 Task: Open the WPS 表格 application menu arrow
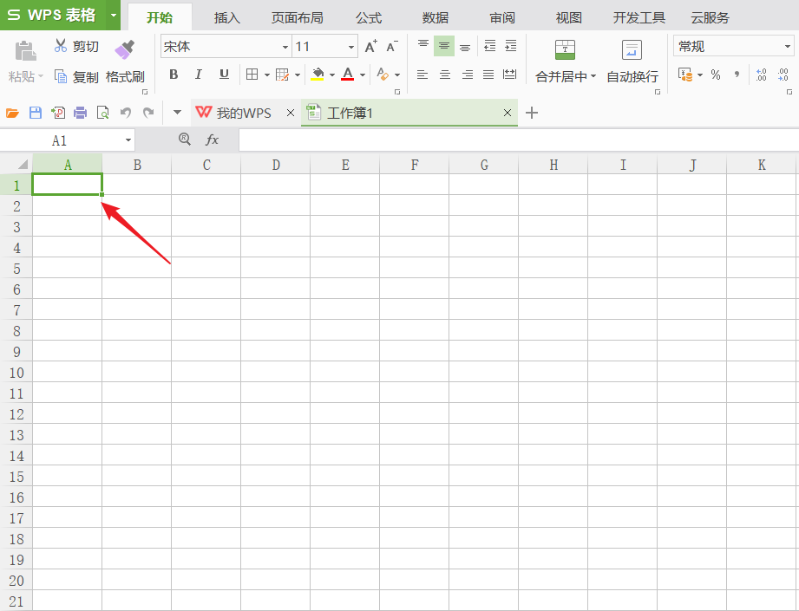[x=114, y=15]
